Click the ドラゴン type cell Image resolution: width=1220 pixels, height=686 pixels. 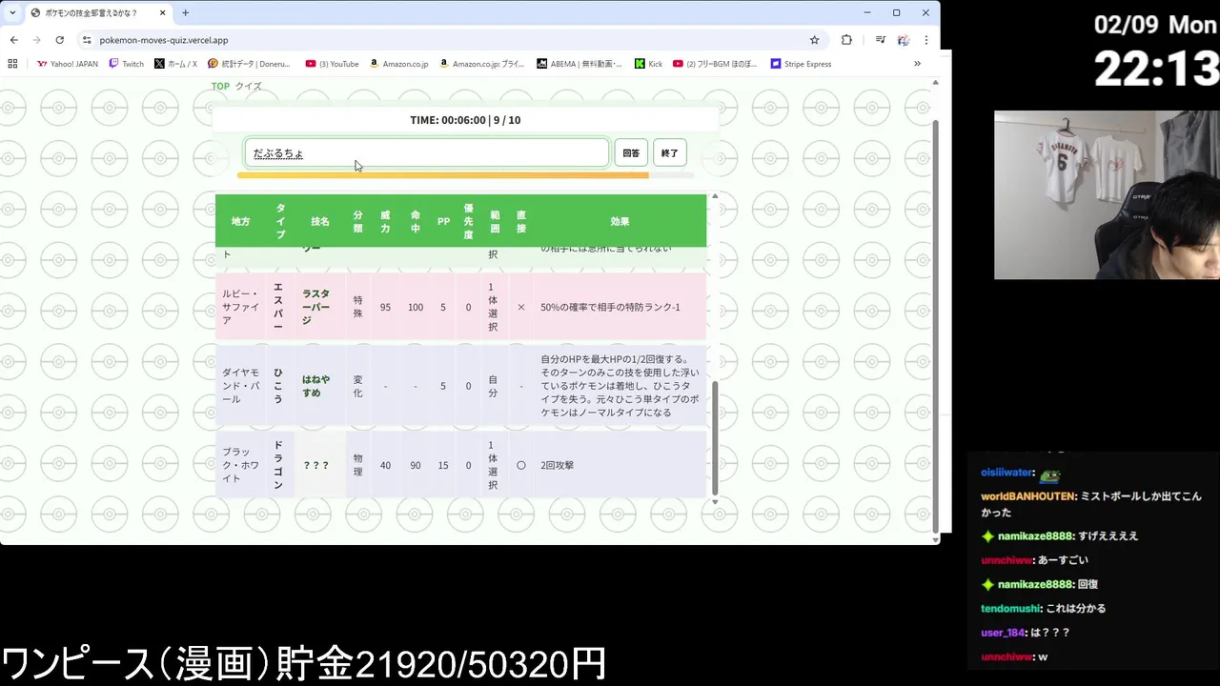pyautogui.click(x=278, y=465)
